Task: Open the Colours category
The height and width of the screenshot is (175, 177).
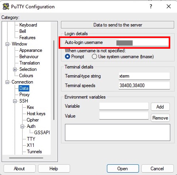Action: (26, 76)
